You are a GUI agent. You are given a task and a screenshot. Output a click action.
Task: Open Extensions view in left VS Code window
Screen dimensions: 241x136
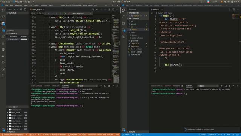pyautogui.click(x=3, y=37)
